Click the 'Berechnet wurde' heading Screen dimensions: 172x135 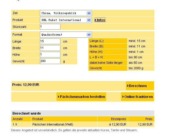[x=27, y=113]
